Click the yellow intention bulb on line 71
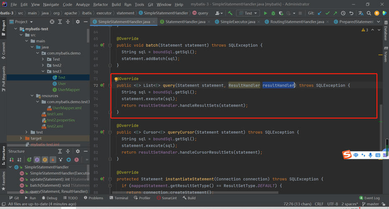The width and height of the screenshot is (389, 209). point(116,79)
